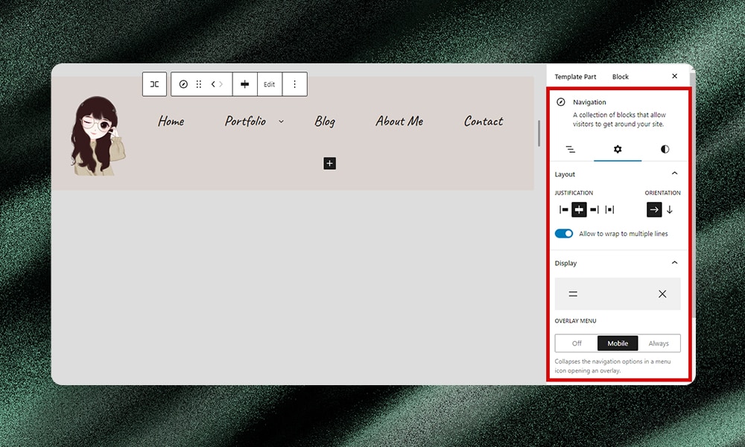
Task: Collapse the Display section
Action: coord(674,262)
